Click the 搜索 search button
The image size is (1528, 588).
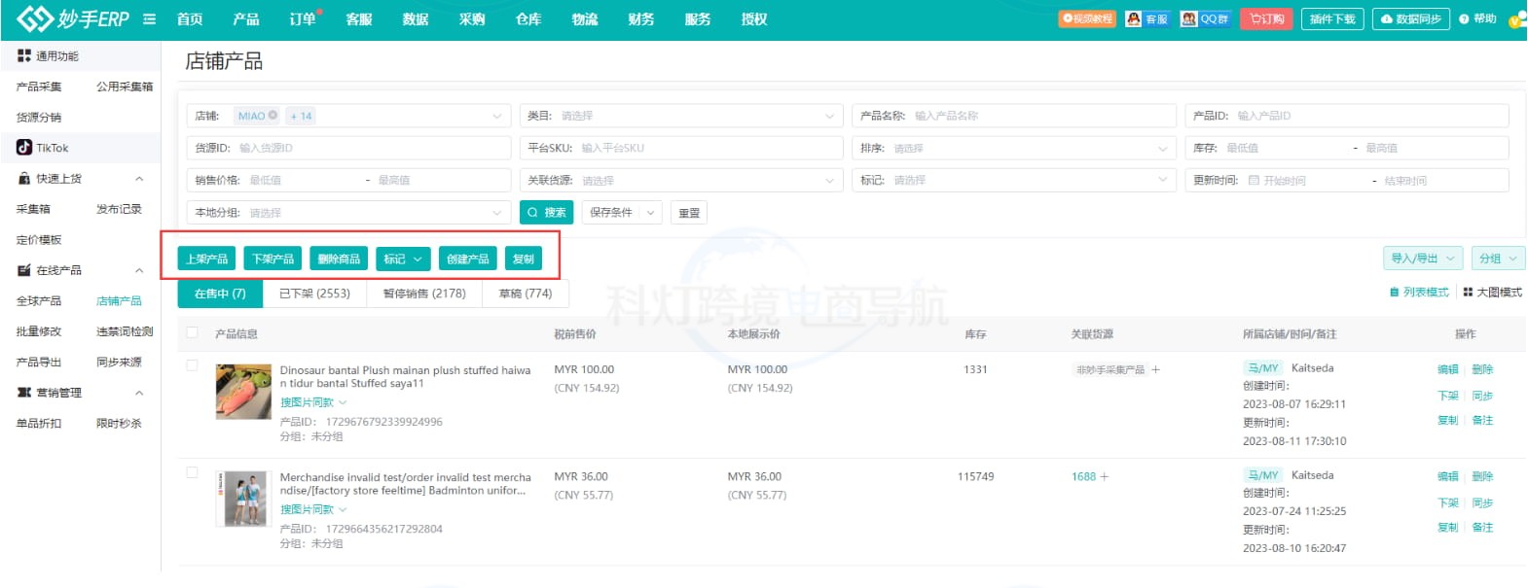[x=546, y=213]
